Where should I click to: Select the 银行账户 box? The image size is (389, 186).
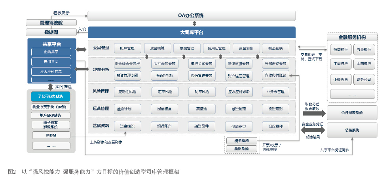pyautogui.click(x=165, y=126)
